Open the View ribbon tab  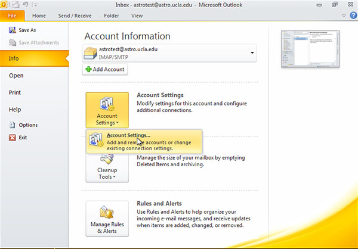point(137,15)
